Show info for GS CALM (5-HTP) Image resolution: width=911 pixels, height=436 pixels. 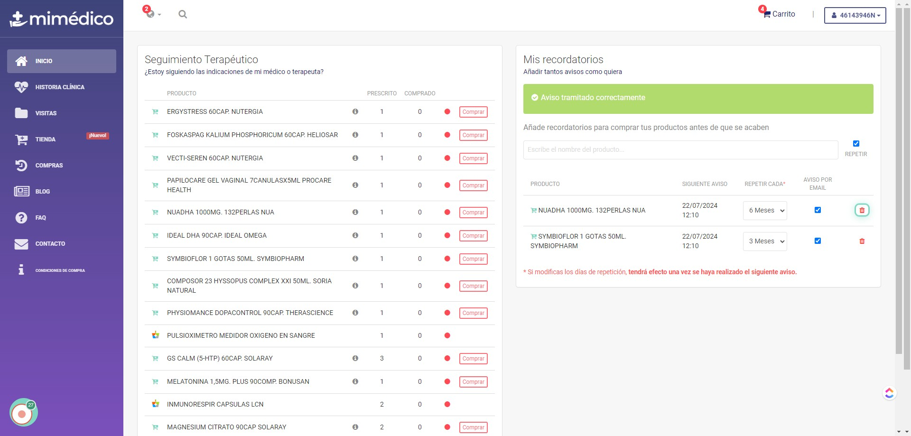coord(355,358)
